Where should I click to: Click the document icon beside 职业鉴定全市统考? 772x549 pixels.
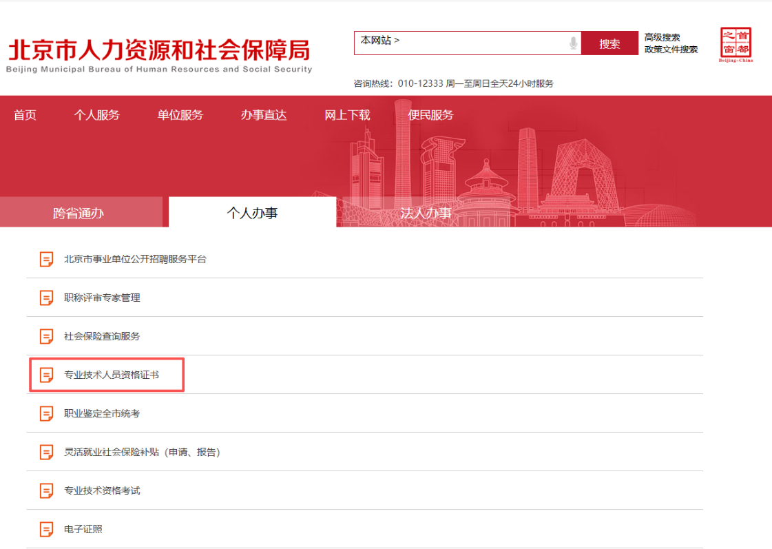pos(46,414)
